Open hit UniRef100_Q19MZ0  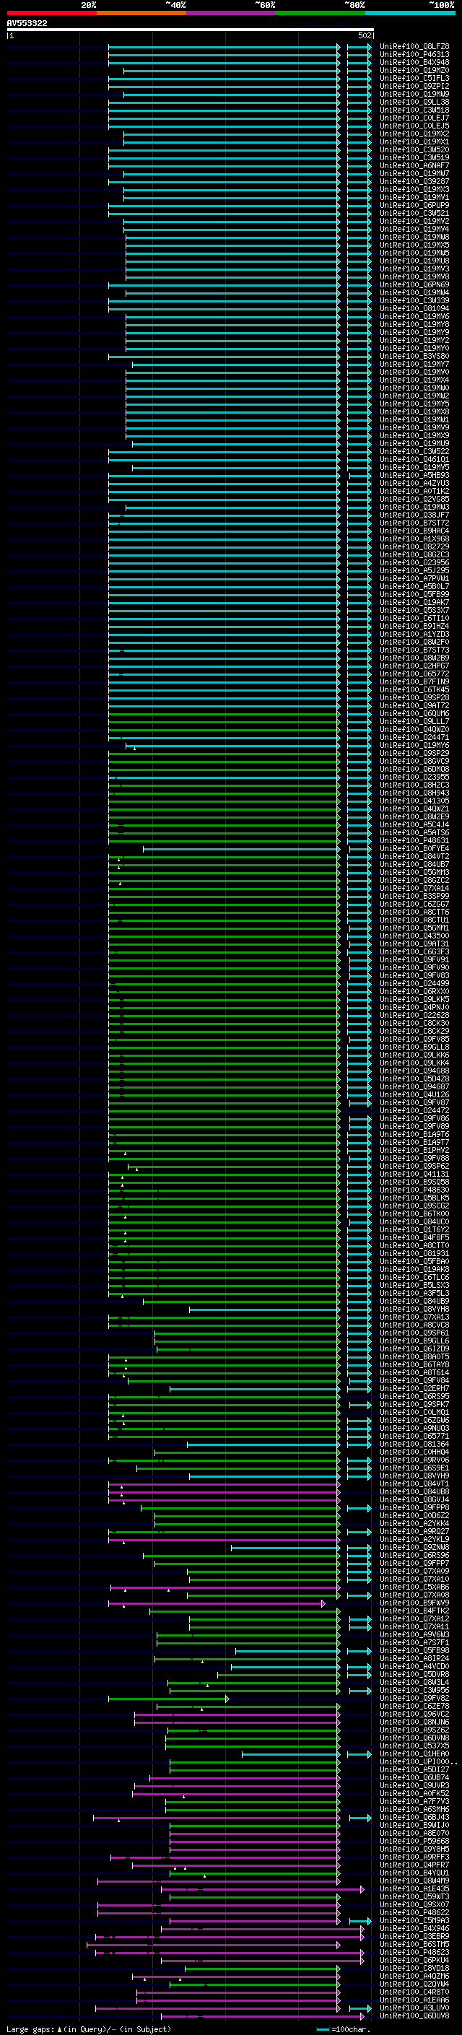[414, 70]
